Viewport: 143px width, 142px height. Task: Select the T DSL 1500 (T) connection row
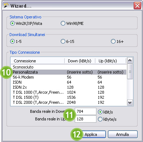(x=69, y=97)
